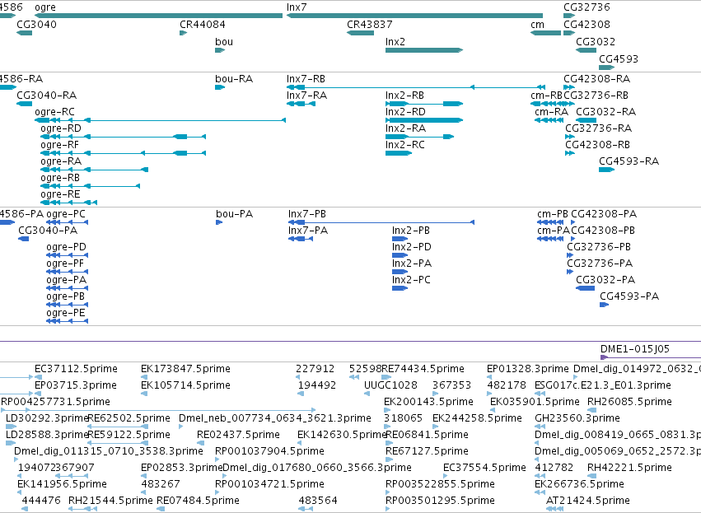Screen dimensions: 701x513
Task: Select the Inx2-RC transcript label
Action: coord(405,145)
